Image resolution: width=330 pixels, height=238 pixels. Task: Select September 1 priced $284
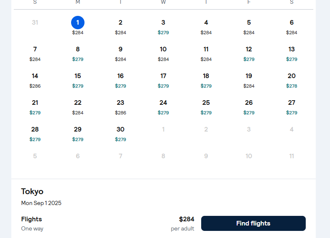pos(78,26)
